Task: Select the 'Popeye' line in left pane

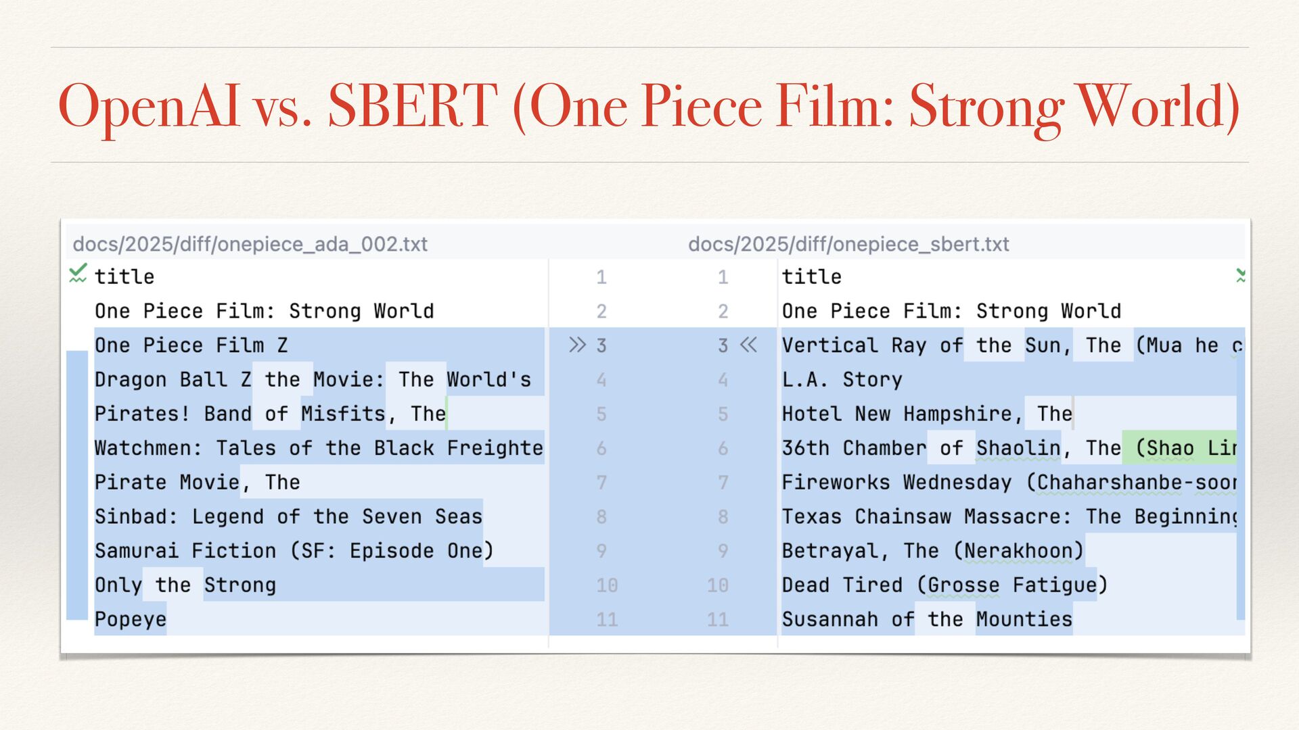Action: coord(131,619)
